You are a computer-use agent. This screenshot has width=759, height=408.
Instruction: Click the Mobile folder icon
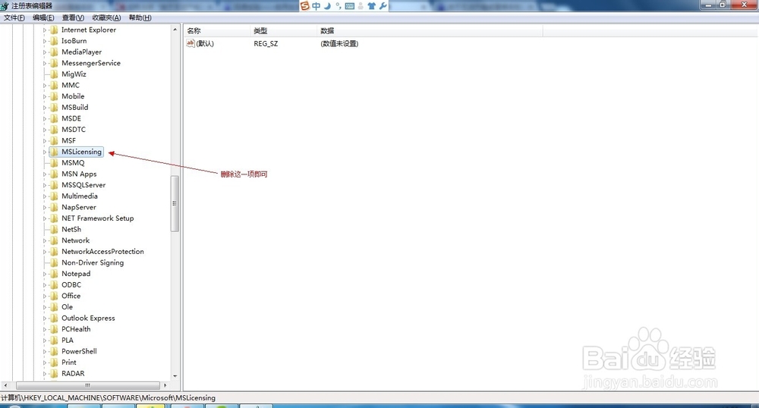click(54, 96)
